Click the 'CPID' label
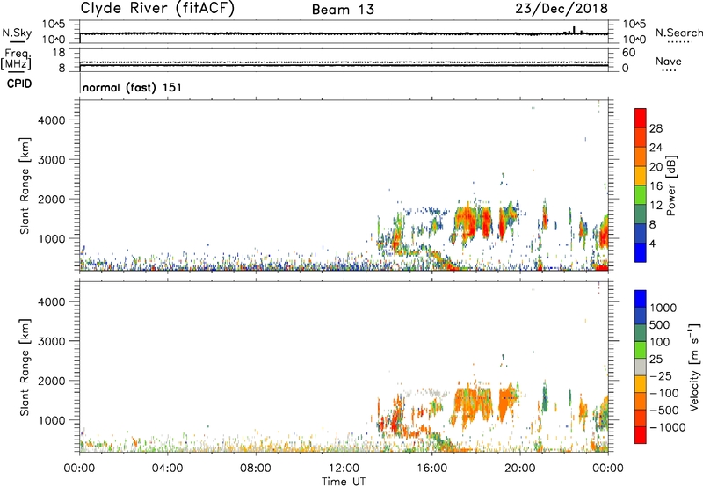 tap(19, 84)
